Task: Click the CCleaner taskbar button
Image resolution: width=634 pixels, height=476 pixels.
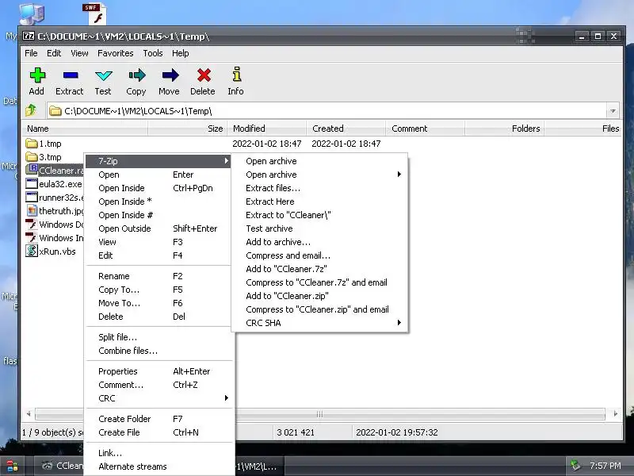Action: click(x=59, y=466)
